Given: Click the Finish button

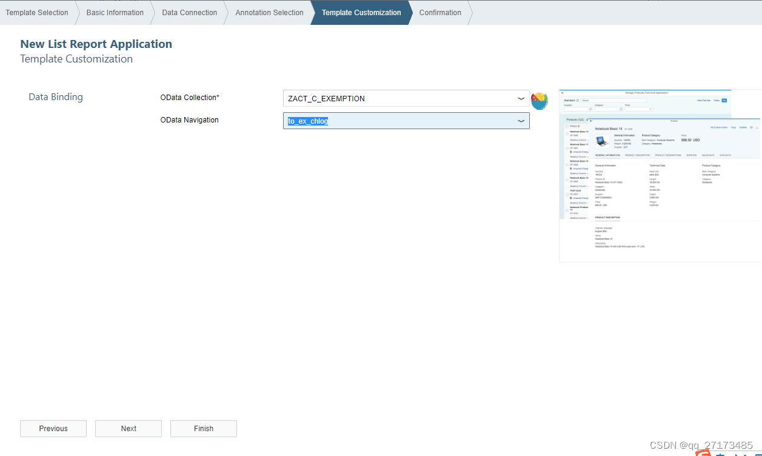Looking at the screenshot, I should pos(204,429).
